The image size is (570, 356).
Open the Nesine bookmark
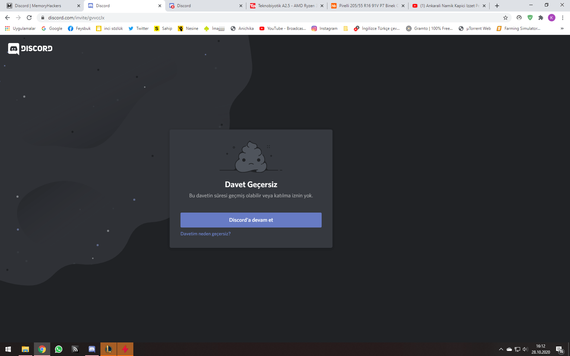[188, 28]
